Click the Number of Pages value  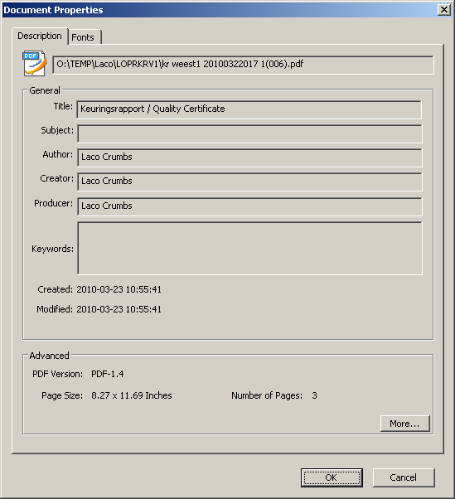(314, 395)
